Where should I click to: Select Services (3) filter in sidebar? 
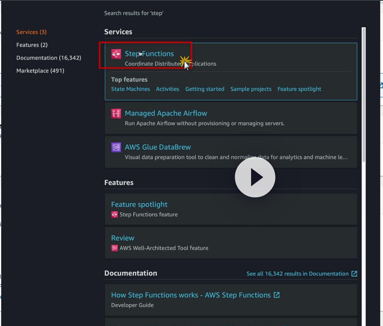coord(32,32)
